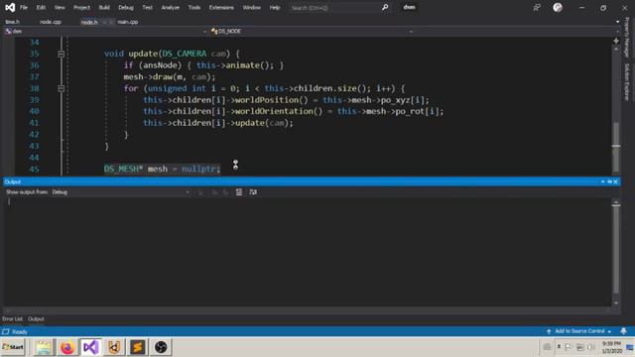Click the Visual Studio logo icon
The width and height of the screenshot is (635, 357).
coord(10,7)
